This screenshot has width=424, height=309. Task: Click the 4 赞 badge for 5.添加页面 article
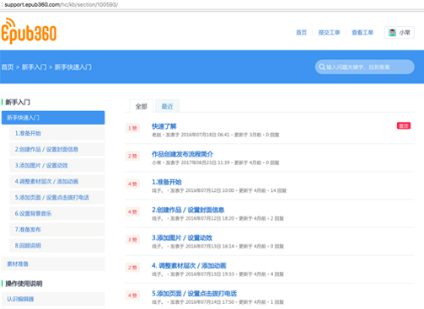(132, 296)
